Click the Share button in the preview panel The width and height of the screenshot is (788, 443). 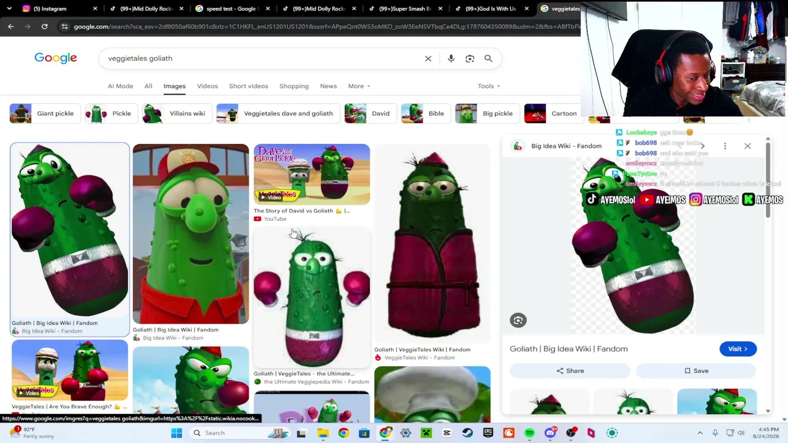tap(570, 371)
